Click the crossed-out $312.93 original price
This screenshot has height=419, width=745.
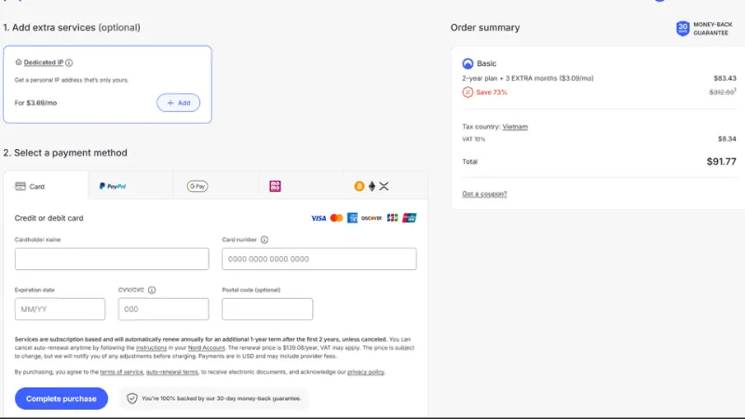(722, 92)
